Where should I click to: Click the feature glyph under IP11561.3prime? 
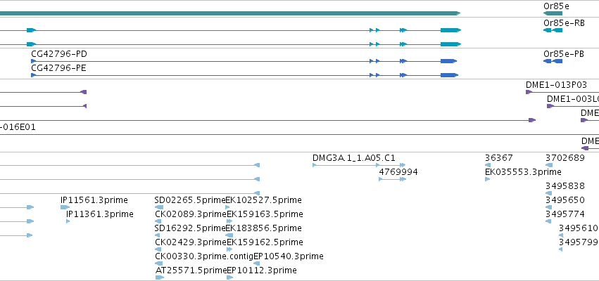coord(65,207)
